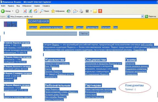Click the Print icon in toolbar

tap(81, 11)
